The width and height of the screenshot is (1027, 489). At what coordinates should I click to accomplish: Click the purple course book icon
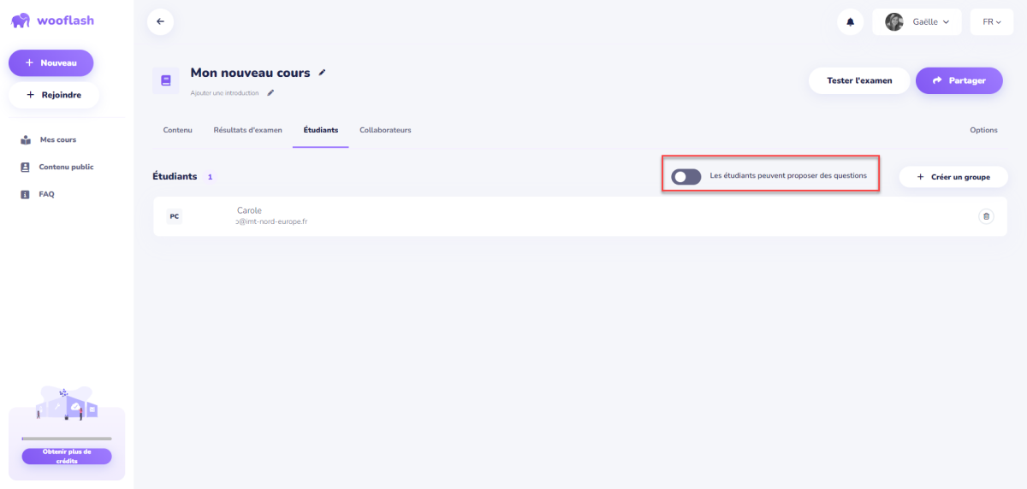click(x=166, y=80)
